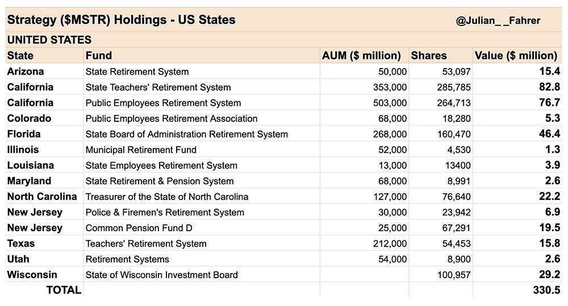The width and height of the screenshot is (568, 306).
Task: Click the AUM ($ million) column header
Action: [361, 56]
